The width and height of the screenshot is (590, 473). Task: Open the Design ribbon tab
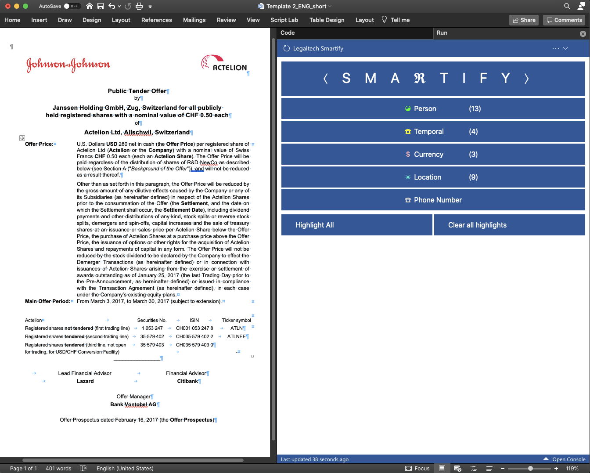92,20
